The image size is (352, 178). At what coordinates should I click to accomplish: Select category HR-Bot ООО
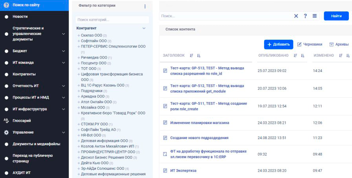(91, 135)
